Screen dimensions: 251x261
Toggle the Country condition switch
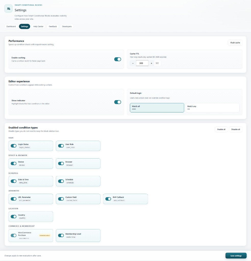click(x=14, y=217)
